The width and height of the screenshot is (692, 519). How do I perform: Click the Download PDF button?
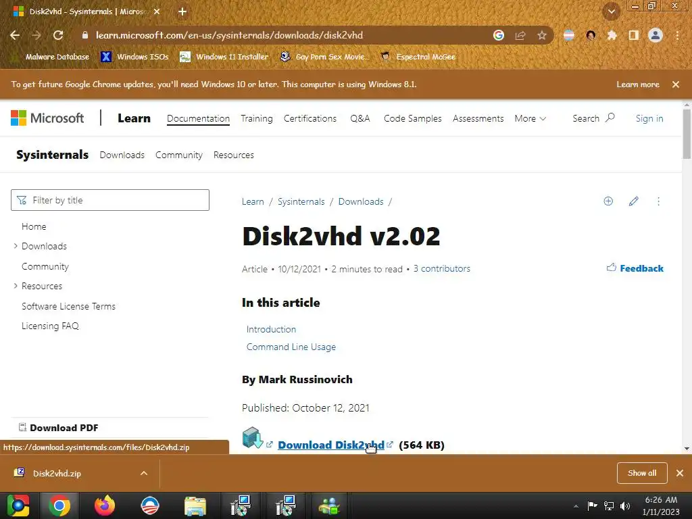pyautogui.click(x=58, y=428)
